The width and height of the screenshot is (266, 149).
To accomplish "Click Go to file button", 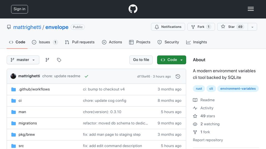I will 141,60.
